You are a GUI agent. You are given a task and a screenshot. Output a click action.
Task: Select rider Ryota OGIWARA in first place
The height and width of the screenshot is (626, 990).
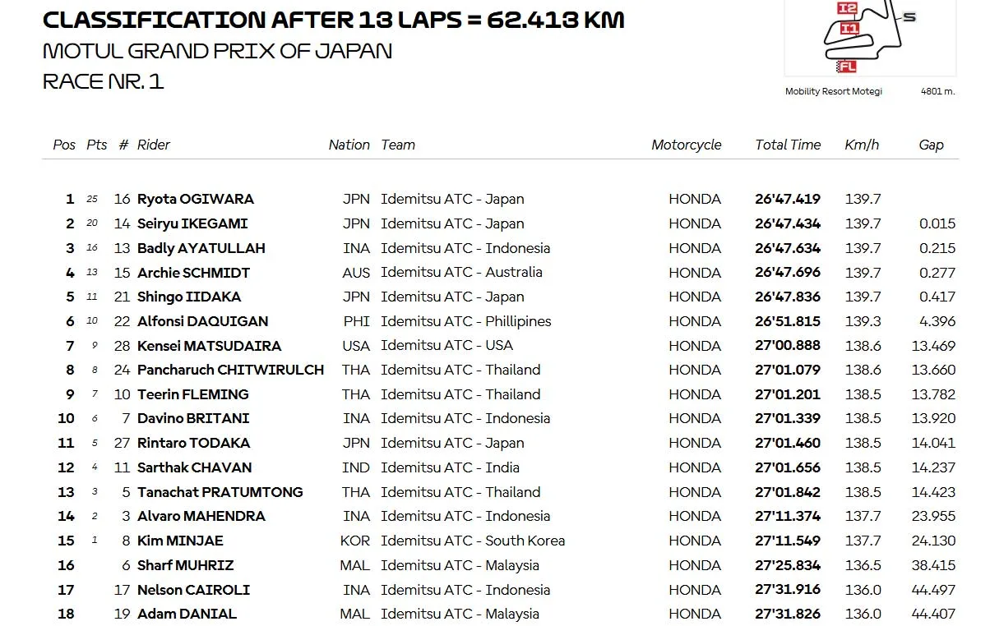click(196, 199)
